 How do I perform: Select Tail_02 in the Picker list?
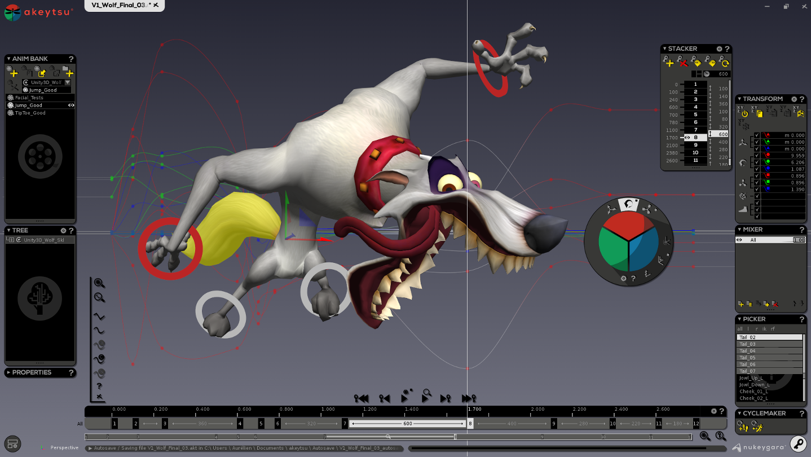tap(769, 337)
